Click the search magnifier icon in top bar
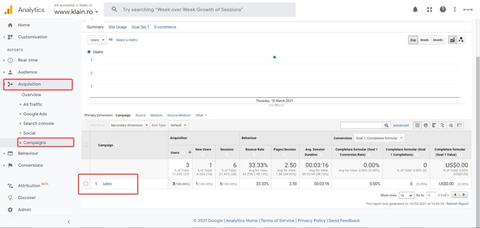Image resolution: width=480 pixels, height=228 pixels. [114, 9]
